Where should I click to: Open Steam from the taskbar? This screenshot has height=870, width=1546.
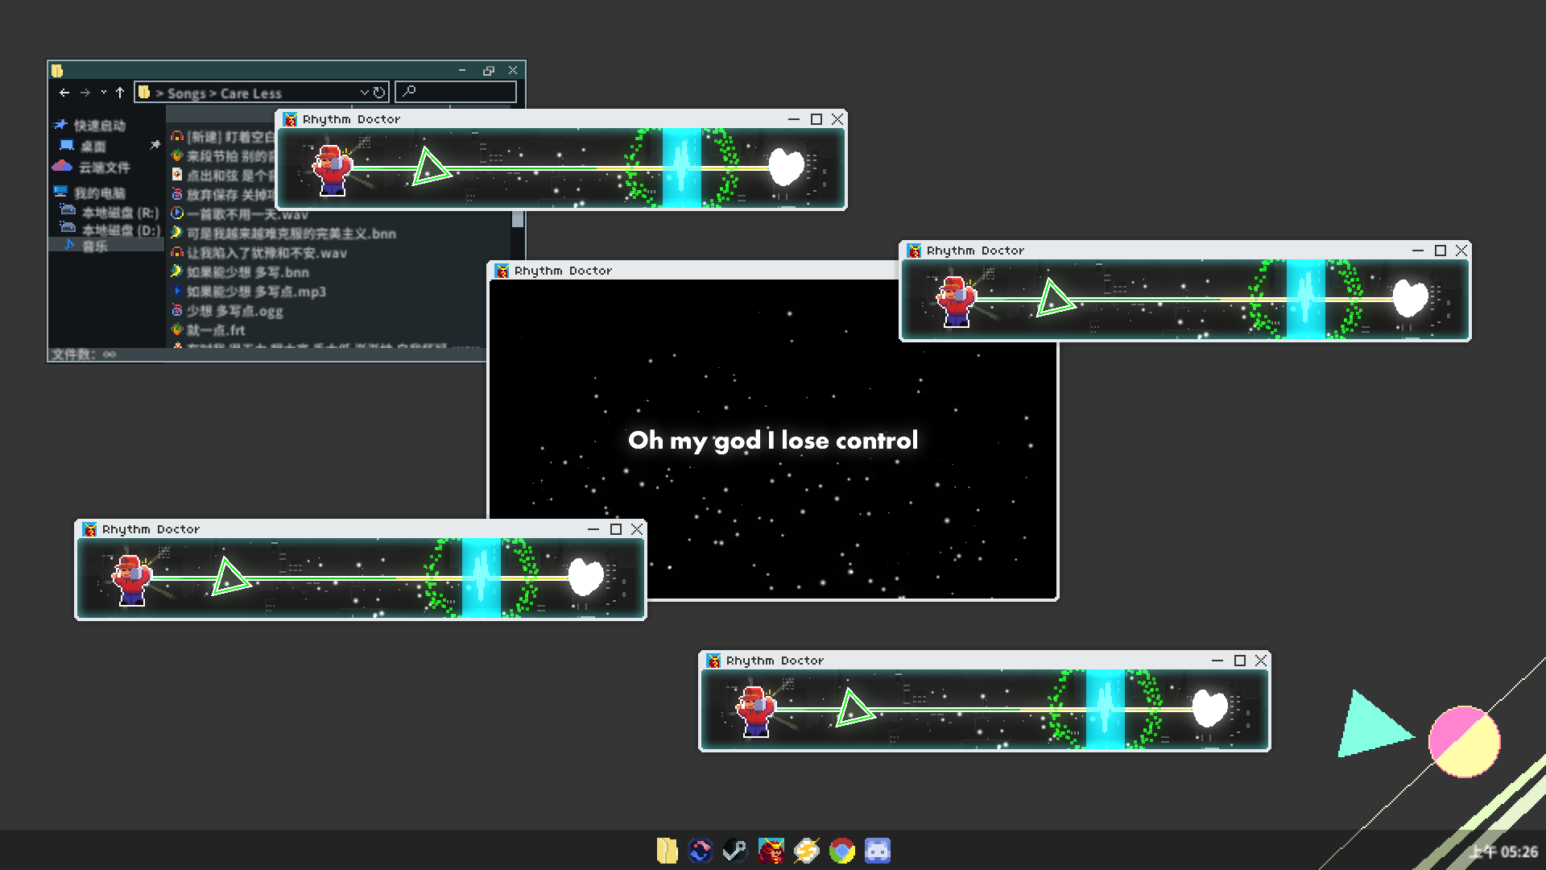click(734, 851)
